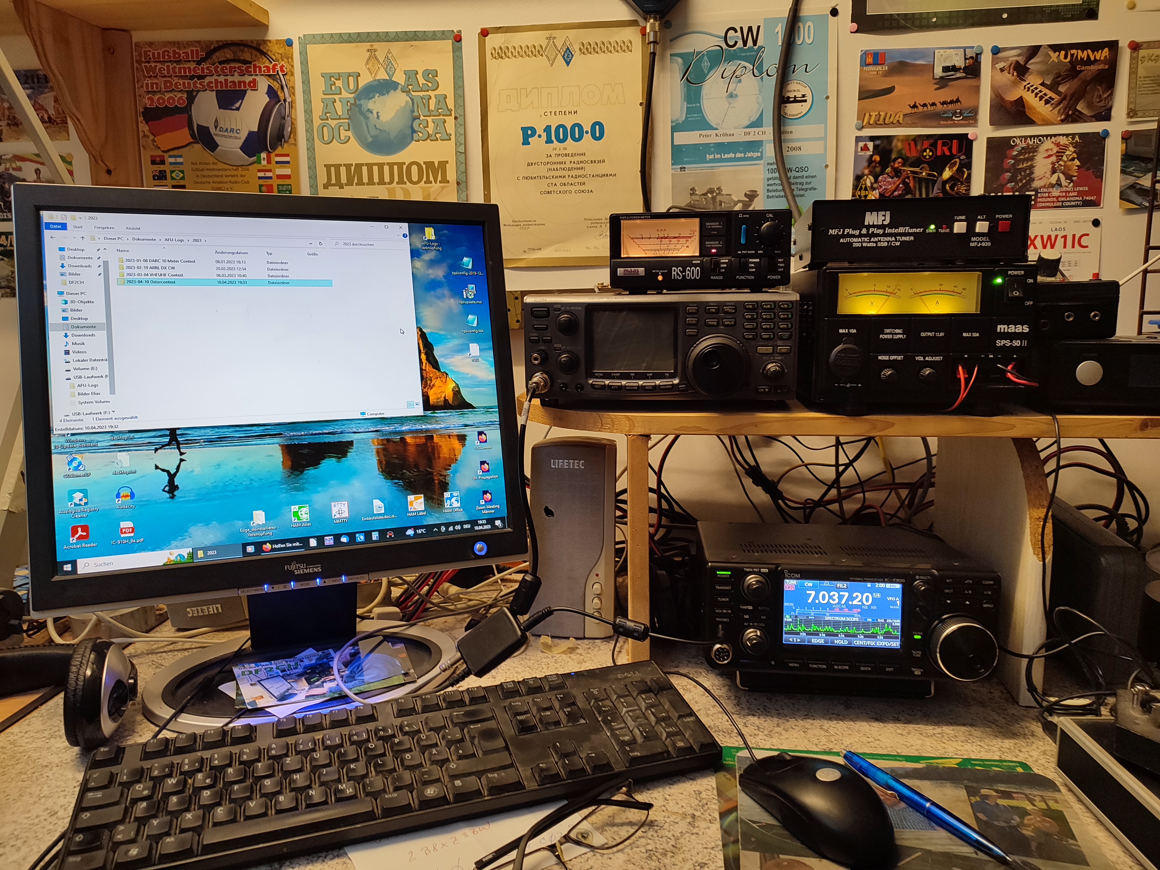
Task: Refresh the Explorer folder view
Action: [320, 243]
